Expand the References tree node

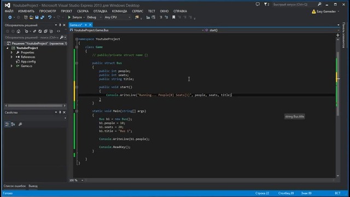click(x=11, y=57)
